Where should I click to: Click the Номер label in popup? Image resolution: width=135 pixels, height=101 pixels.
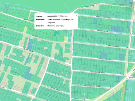pos(39,16)
